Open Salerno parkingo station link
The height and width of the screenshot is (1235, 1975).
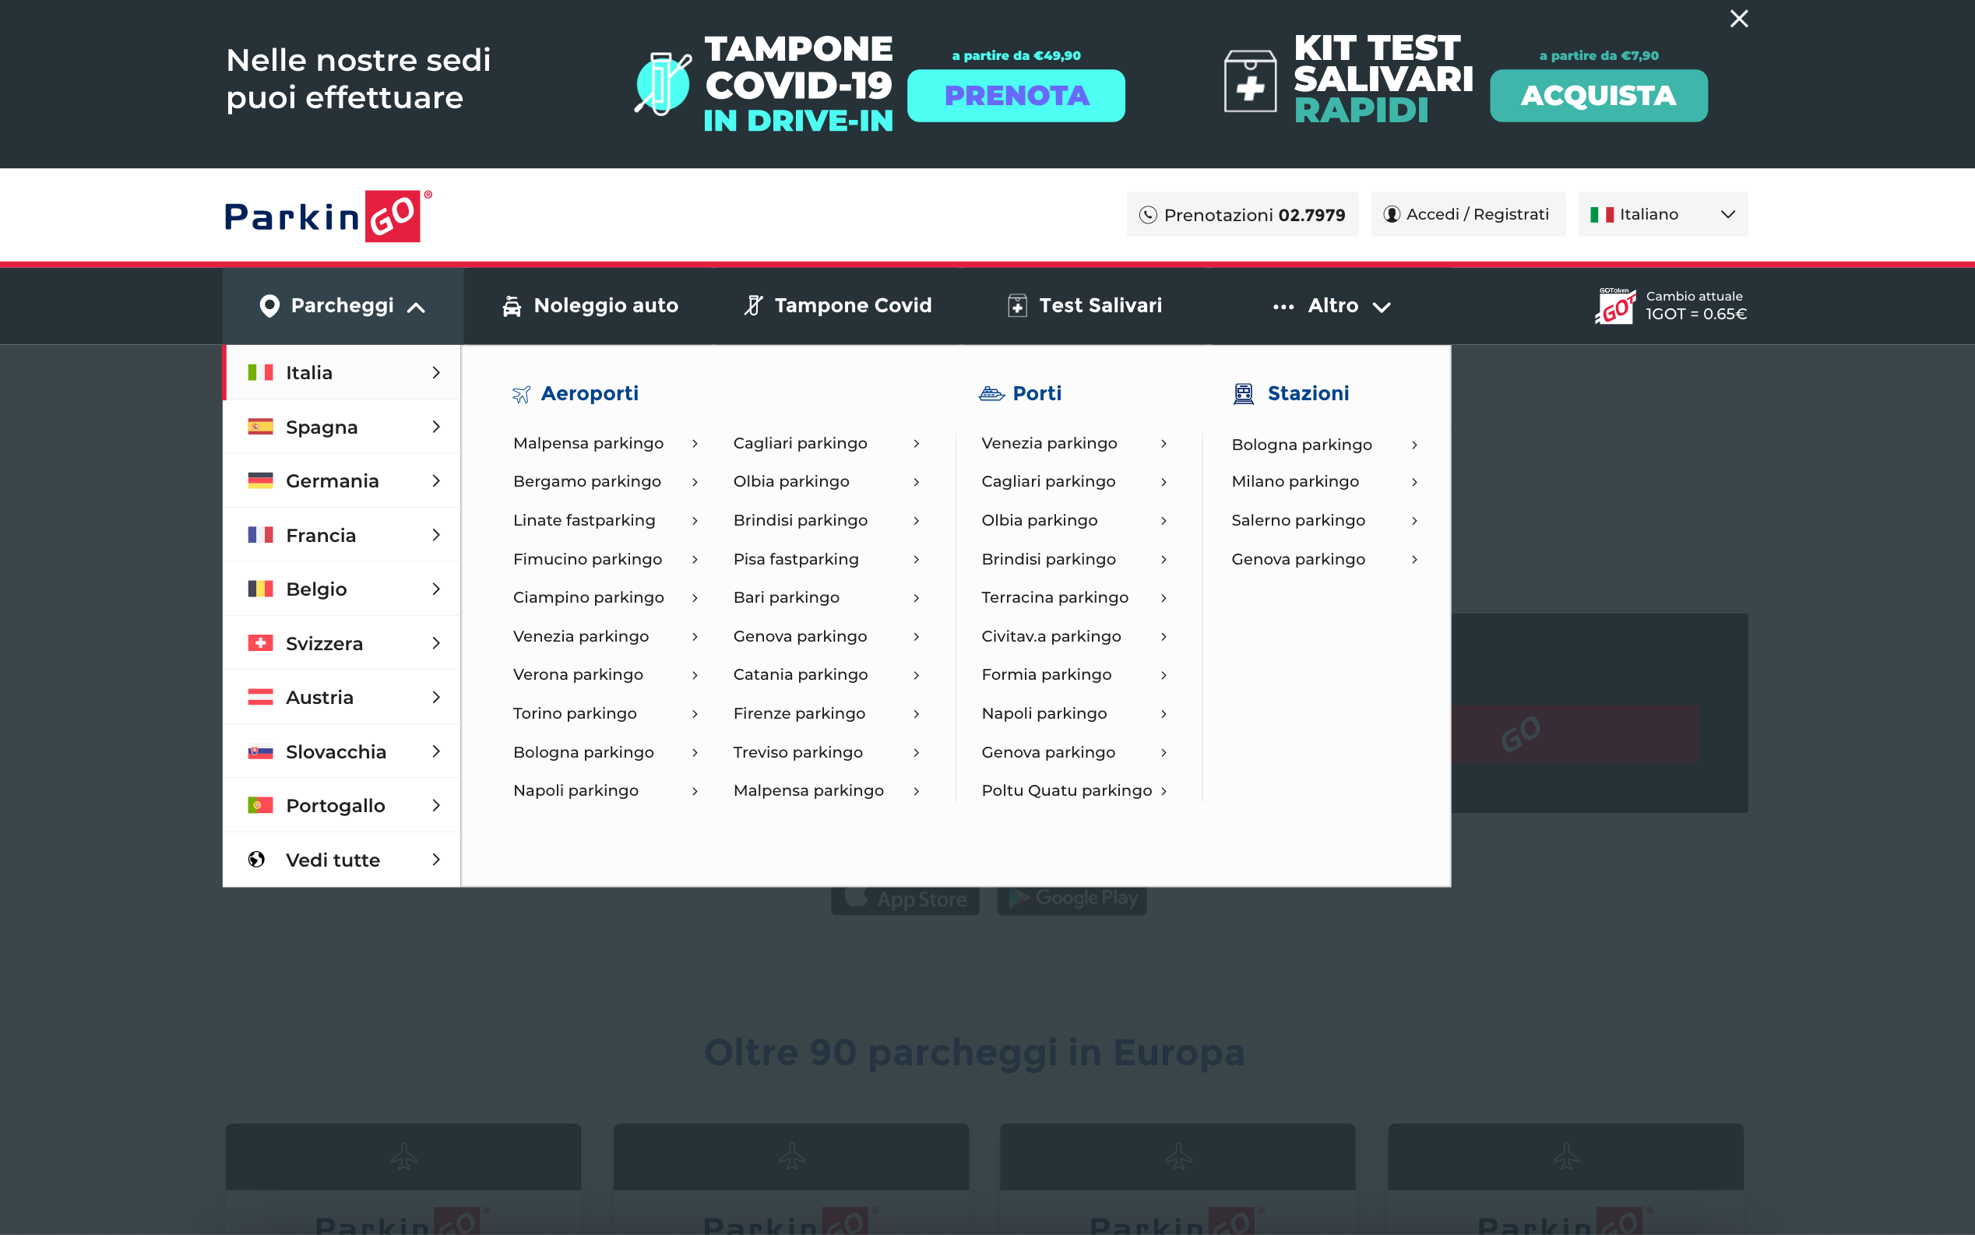(1325, 520)
